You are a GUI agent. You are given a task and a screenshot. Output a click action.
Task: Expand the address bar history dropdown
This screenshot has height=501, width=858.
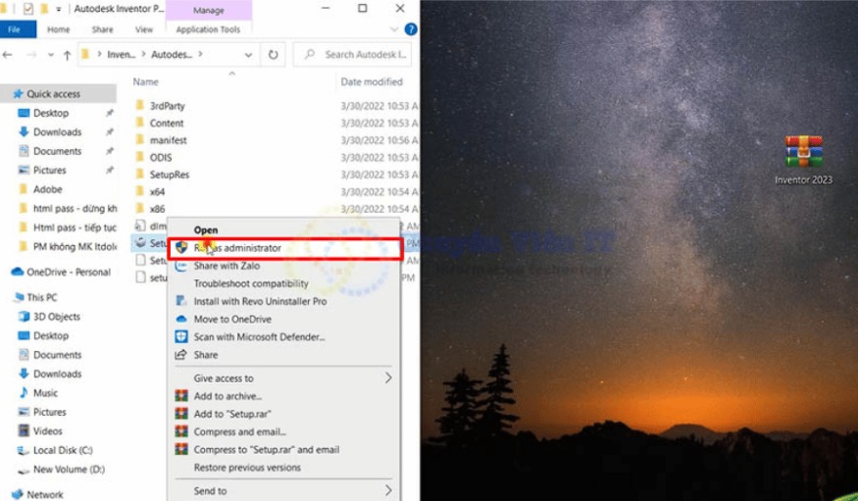[x=246, y=55]
